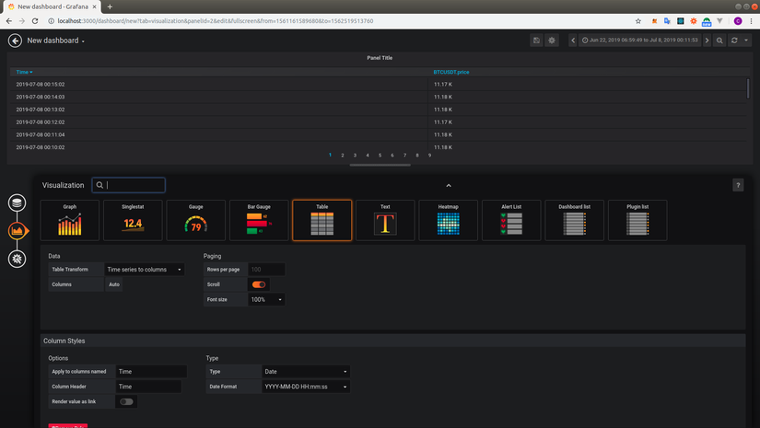This screenshot has height=428, width=760.
Task: Click the browser address bar
Action: 339,21
